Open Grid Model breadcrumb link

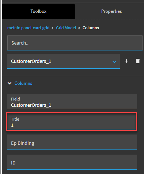[66, 28]
